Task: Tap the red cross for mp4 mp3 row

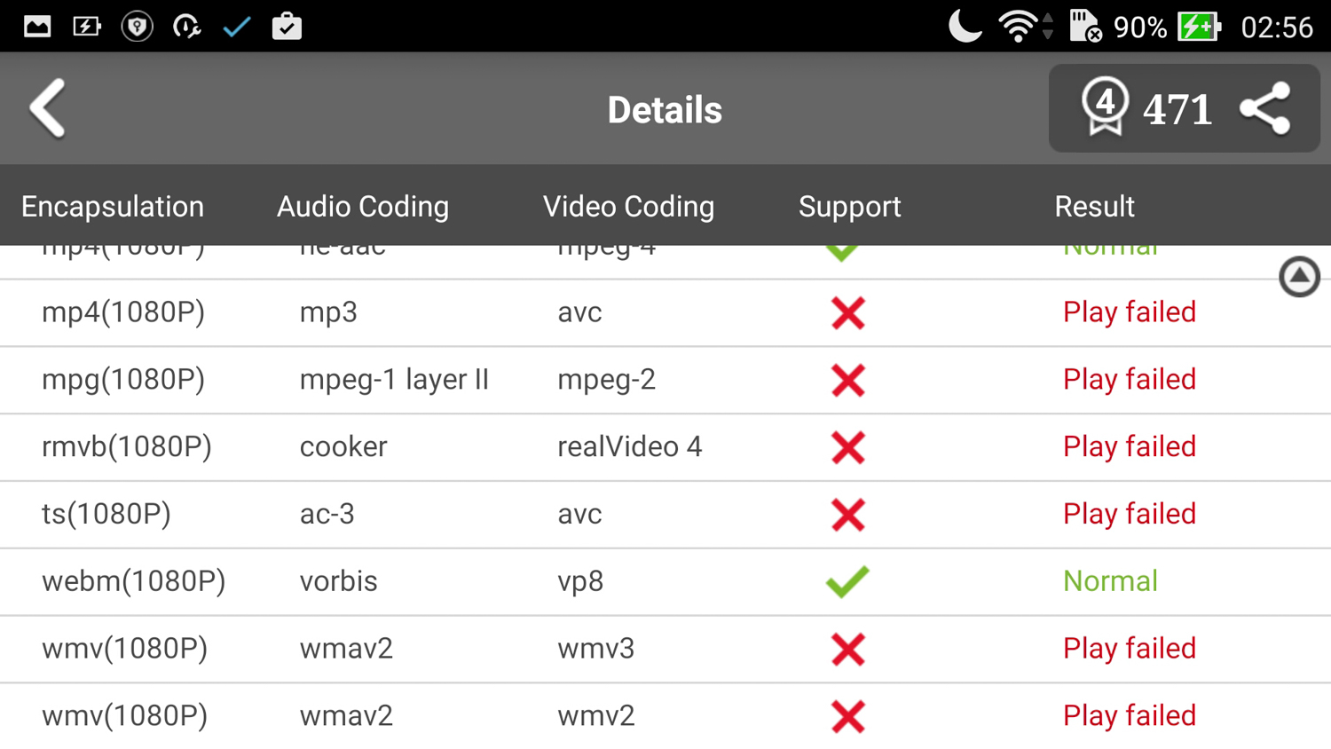Action: pyautogui.click(x=847, y=312)
